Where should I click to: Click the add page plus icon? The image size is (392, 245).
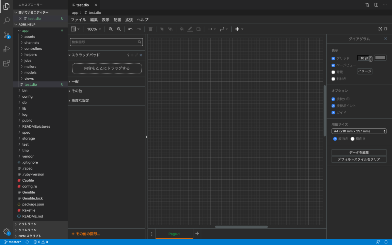197,234
